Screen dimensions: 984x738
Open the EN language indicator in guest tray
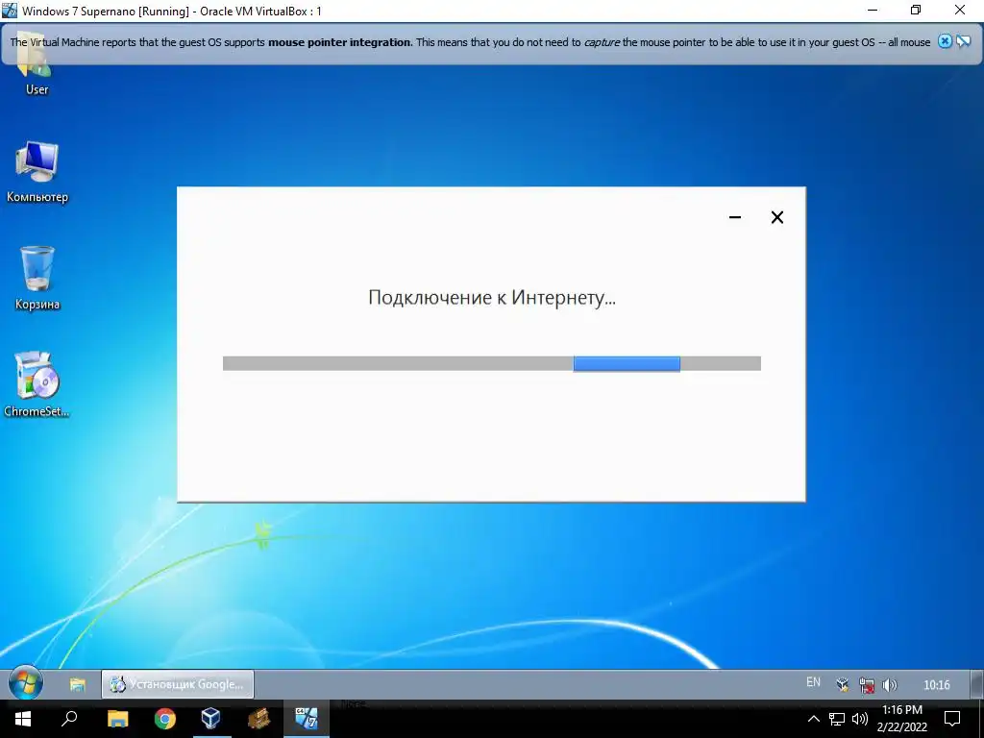click(813, 682)
